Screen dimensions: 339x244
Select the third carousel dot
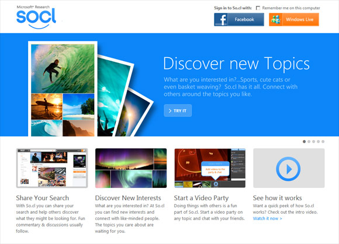(314, 142)
